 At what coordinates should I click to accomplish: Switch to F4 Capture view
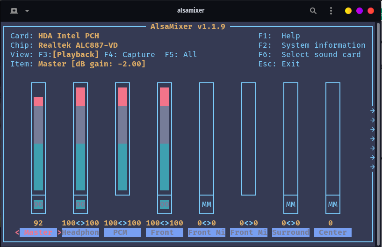[x=130, y=54]
